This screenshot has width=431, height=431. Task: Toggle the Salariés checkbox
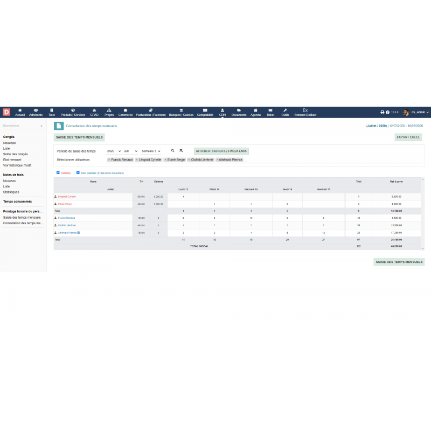click(58, 173)
